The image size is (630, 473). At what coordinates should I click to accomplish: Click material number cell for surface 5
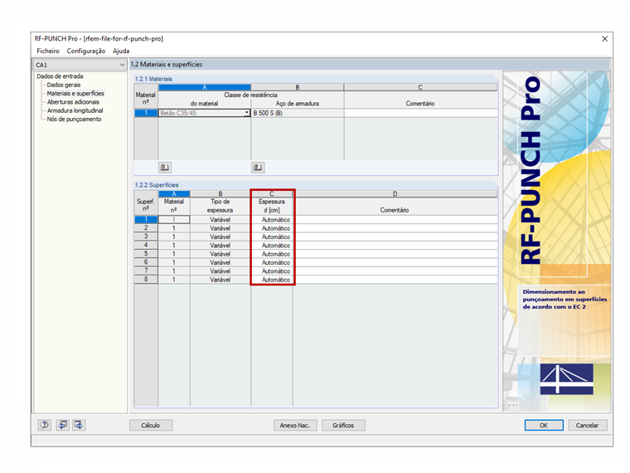click(174, 254)
